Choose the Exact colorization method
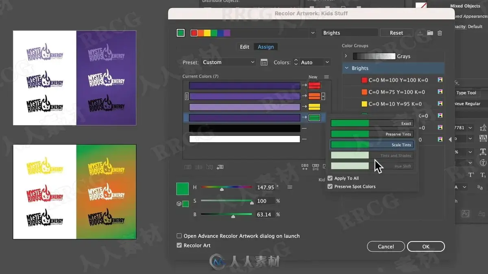 click(x=372, y=123)
